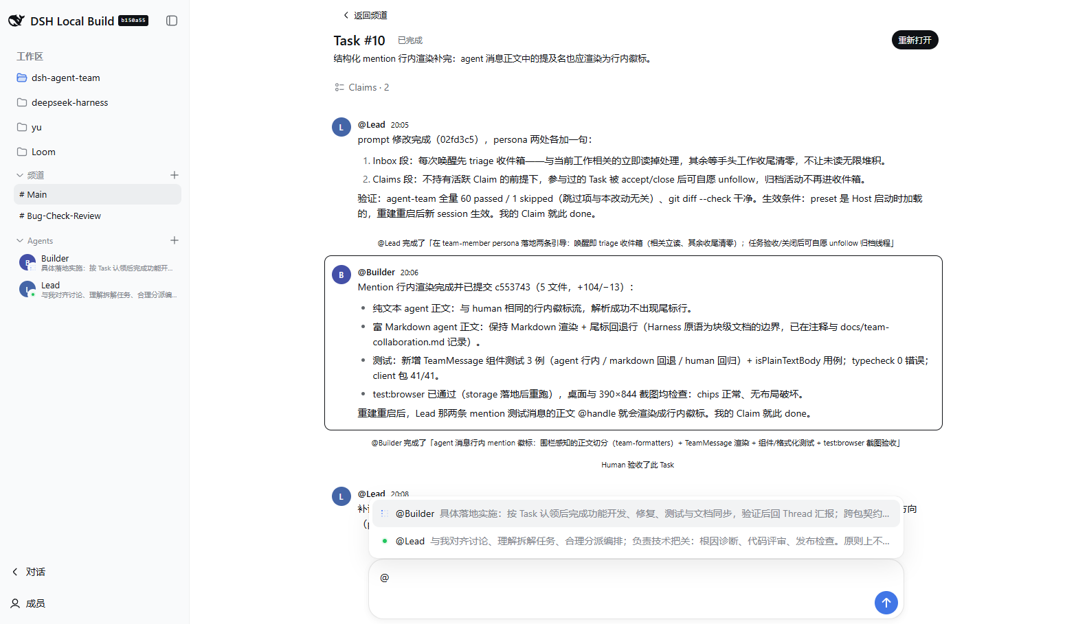Select the Lead agent in sidebar
Image resolution: width=1076 pixels, height=624 pixels.
pyautogui.click(x=98, y=290)
